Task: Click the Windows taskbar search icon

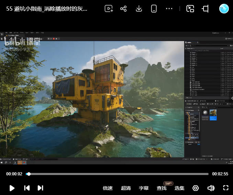Action: (6, 163)
